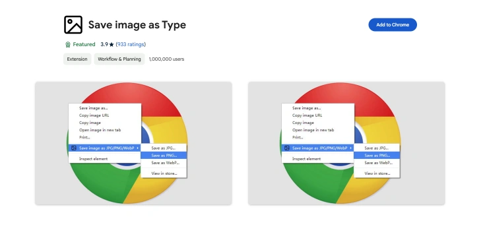Click the Save image as Type title

pyautogui.click(x=137, y=25)
